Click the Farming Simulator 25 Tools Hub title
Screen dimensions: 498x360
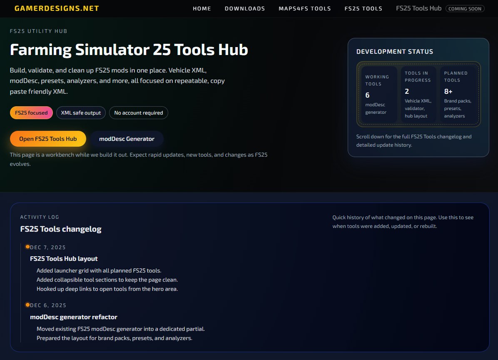(129, 50)
